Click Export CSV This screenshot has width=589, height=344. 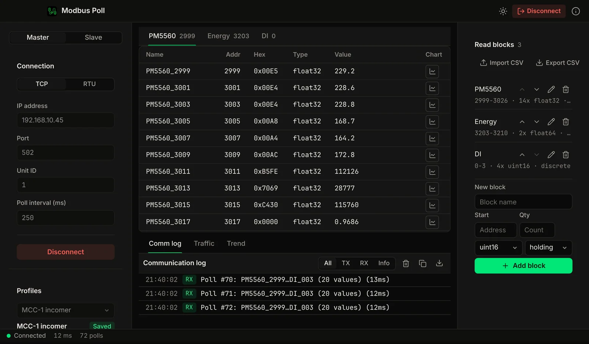coord(557,63)
